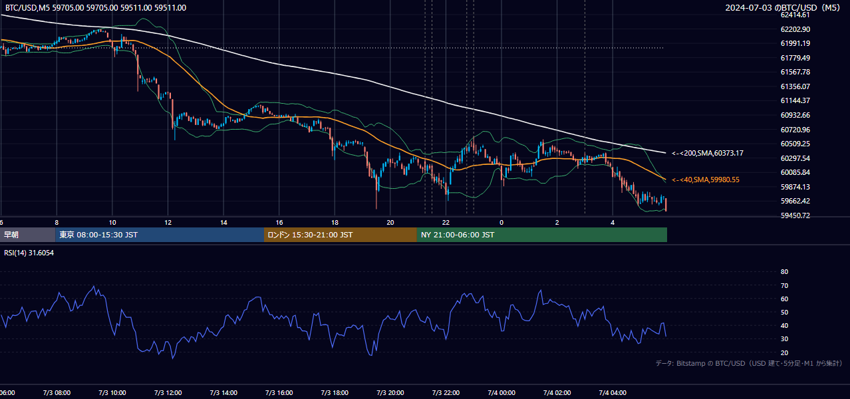
Task: Click the orange 40 SMA 59980.55 annotation
Action: tap(706, 180)
